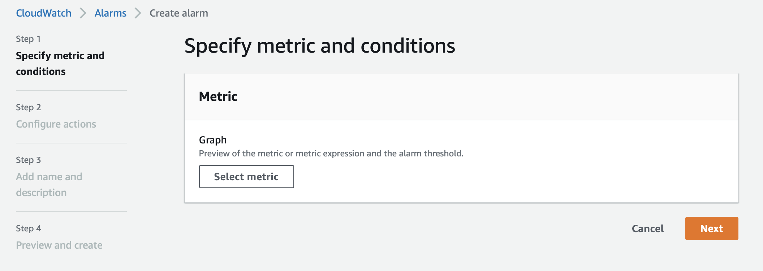Open the Configure actions step
Image resolution: width=763 pixels, height=271 pixels.
(x=56, y=124)
